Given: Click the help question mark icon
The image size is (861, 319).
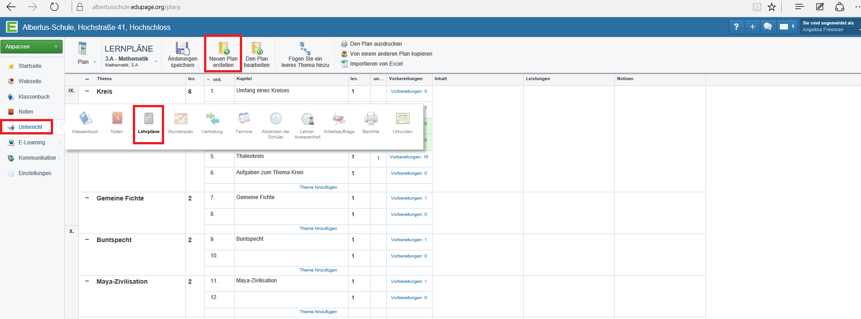Looking at the screenshot, I should tap(736, 27).
